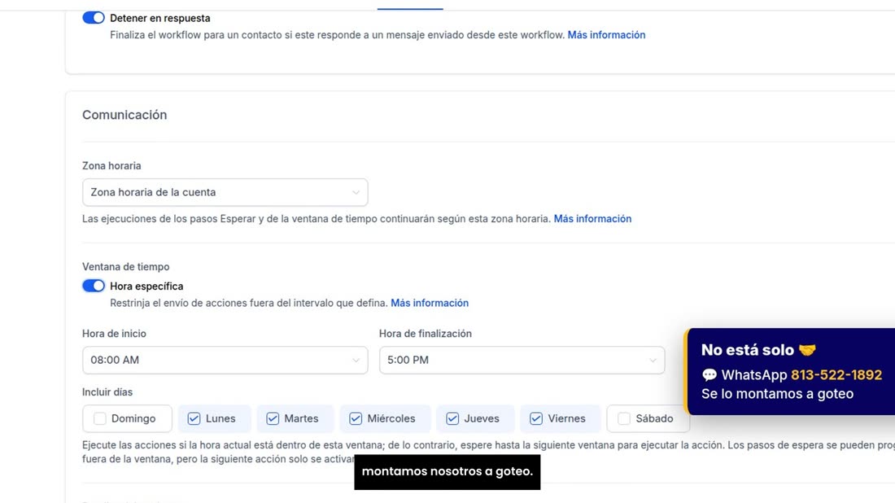The height and width of the screenshot is (503, 895).
Task: Uncheck the Miércoles day checkbox
Action: (x=356, y=418)
